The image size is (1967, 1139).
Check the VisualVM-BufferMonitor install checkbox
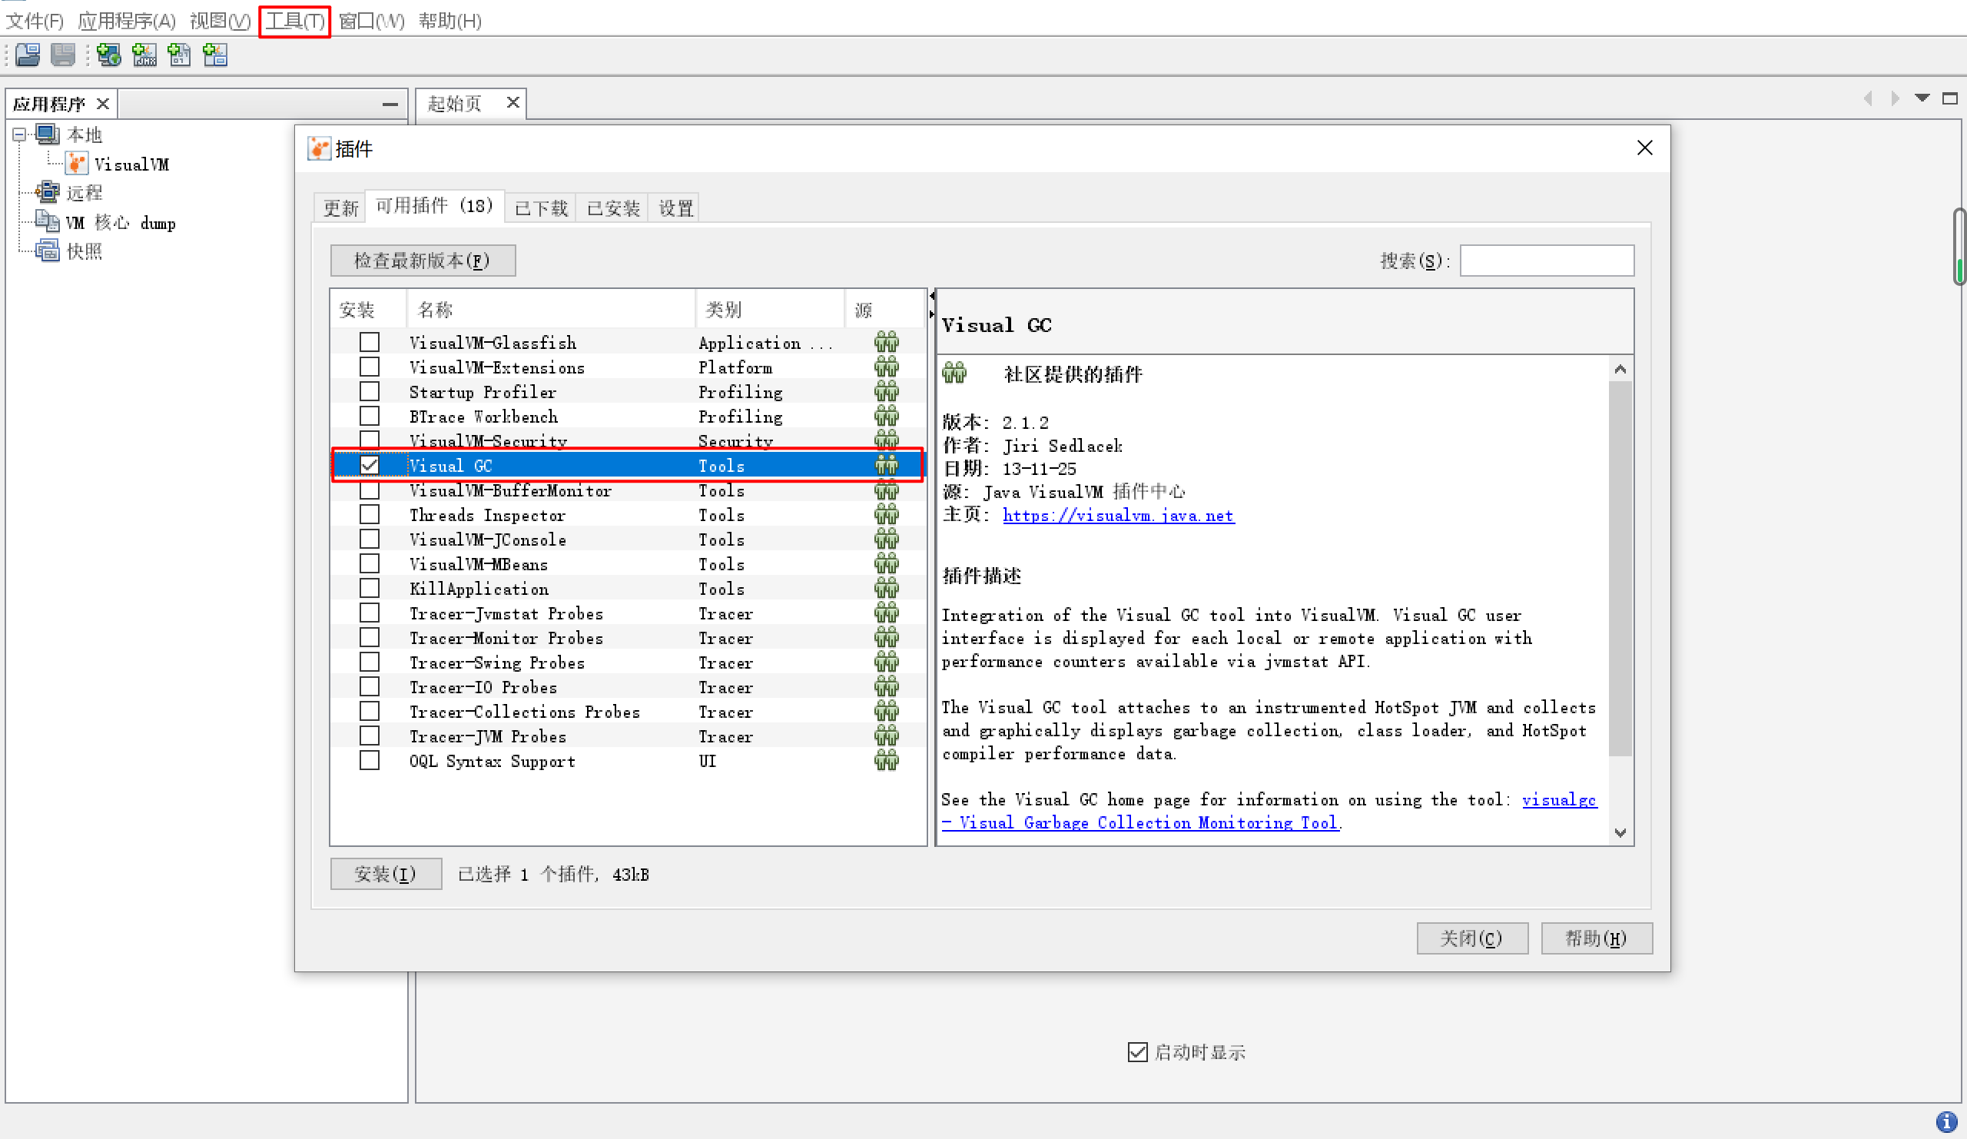(370, 490)
